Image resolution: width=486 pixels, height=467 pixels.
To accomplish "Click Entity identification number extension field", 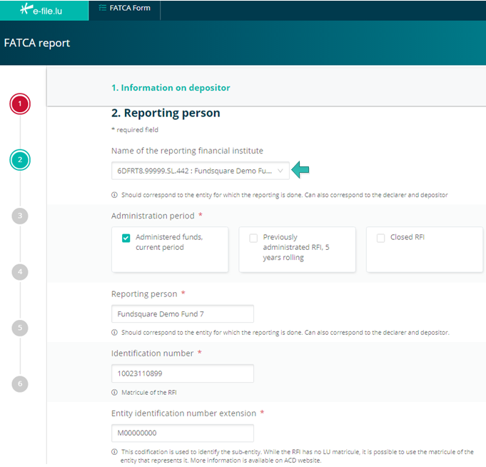I will (x=183, y=433).
